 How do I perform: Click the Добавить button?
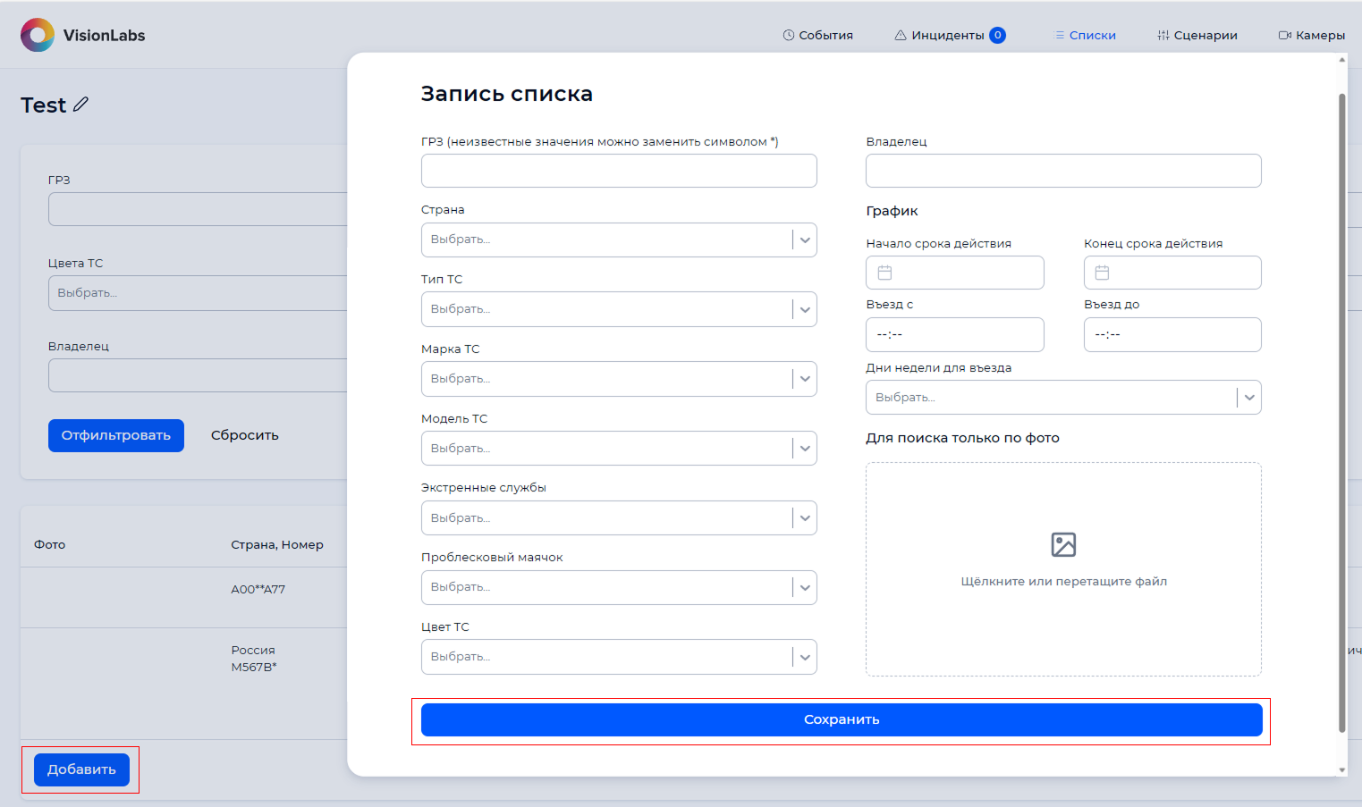[81, 769]
